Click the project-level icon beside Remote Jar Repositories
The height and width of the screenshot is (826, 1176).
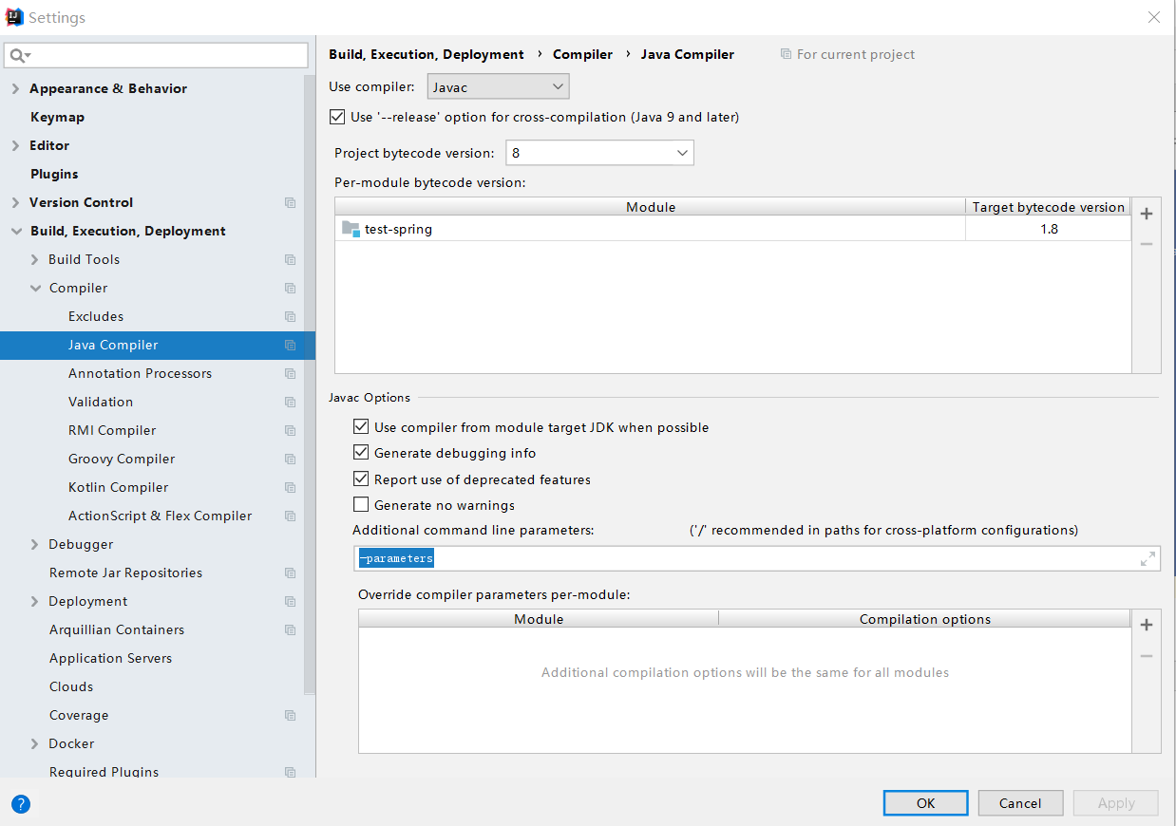[291, 573]
